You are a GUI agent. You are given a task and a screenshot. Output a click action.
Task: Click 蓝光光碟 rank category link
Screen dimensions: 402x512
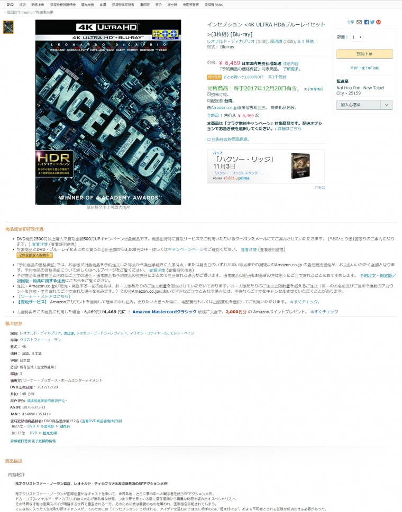[50, 433]
